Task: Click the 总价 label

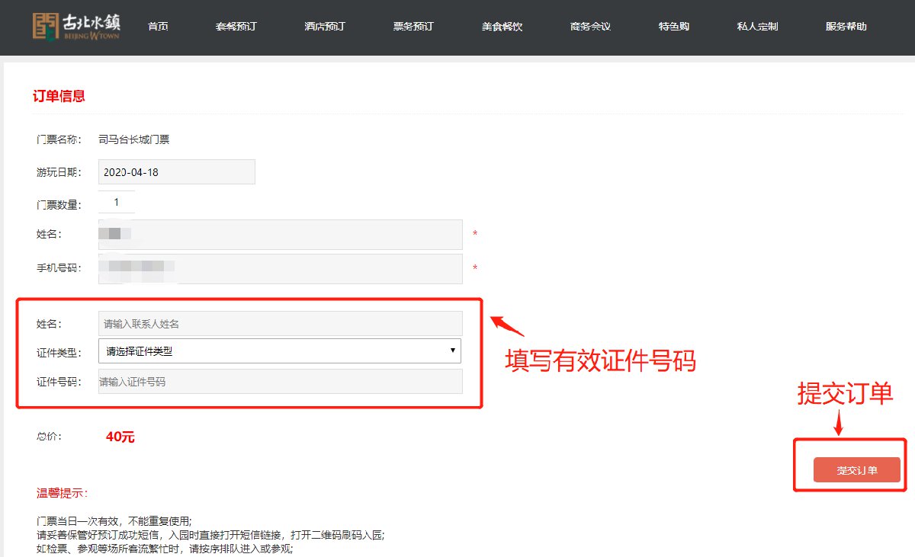Action: (49, 437)
